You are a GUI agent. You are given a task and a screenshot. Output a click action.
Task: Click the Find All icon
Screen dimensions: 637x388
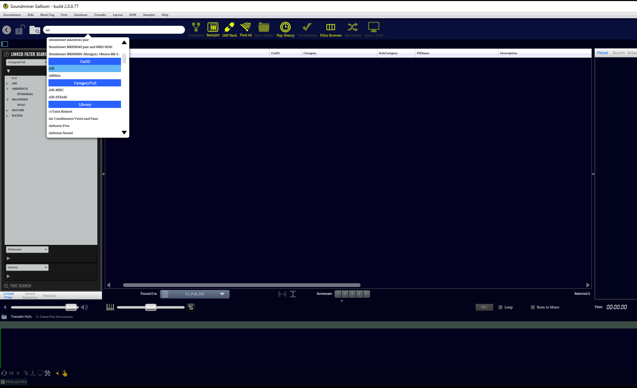[246, 28]
